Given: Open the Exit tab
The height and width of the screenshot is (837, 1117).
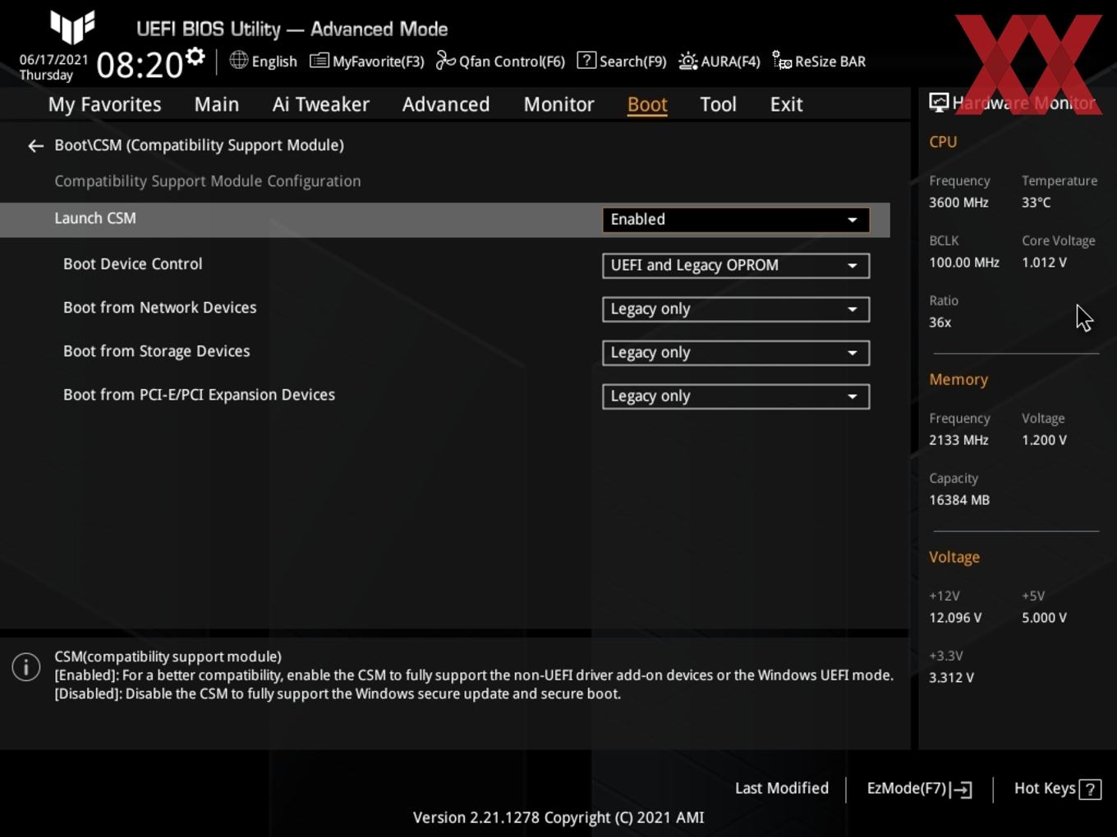Looking at the screenshot, I should (x=786, y=104).
